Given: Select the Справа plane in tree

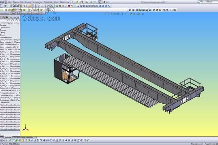Looking at the screenshot, I should tap(3, 35).
